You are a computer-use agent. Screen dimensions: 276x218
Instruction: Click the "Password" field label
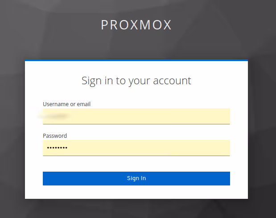point(55,136)
